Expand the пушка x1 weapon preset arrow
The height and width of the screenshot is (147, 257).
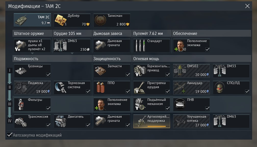pyautogui.click(x=32, y=53)
